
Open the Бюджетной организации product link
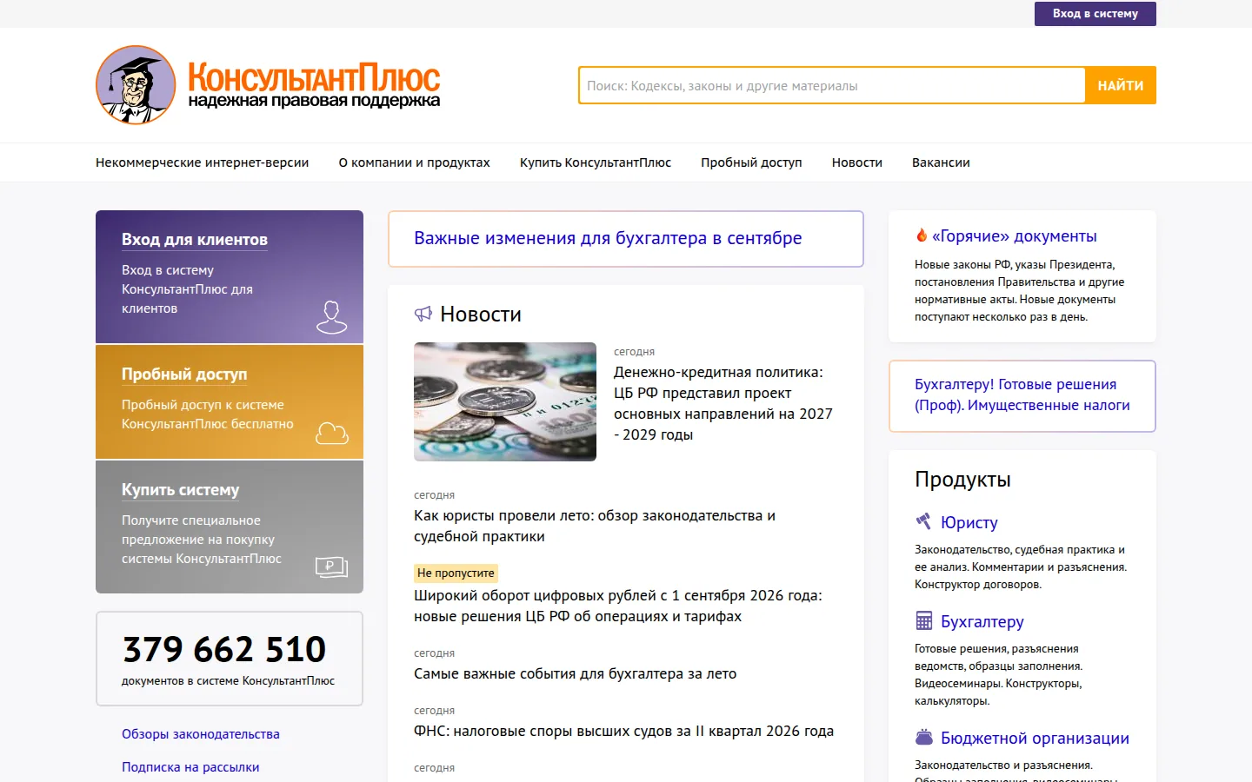(x=1035, y=738)
